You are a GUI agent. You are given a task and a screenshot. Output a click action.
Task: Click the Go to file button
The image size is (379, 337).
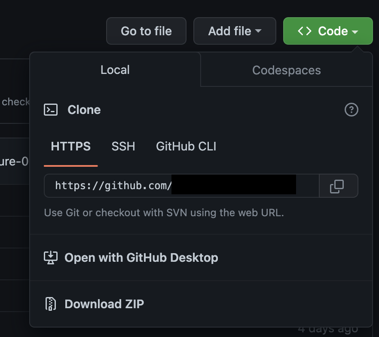[146, 31]
